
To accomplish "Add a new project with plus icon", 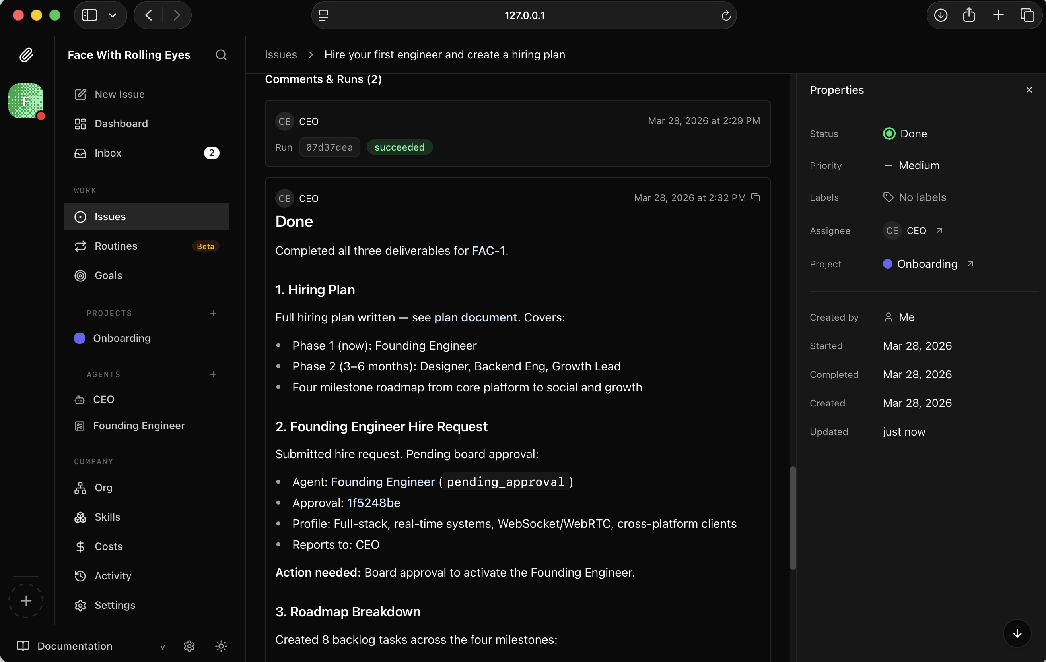I will coord(213,313).
